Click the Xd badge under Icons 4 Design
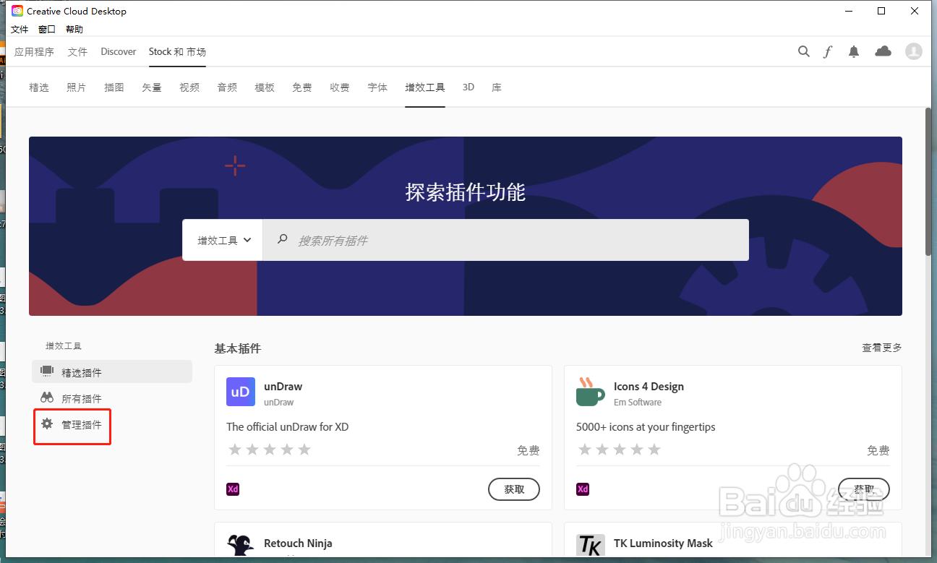The height and width of the screenshot is (563, 937). (583, 489)
